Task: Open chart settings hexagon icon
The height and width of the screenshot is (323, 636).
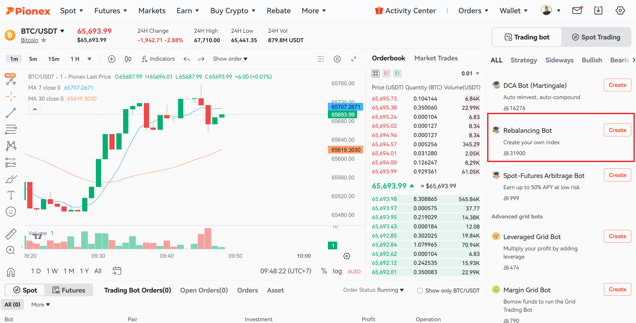Action: pyautogui.click(x=337, y=59)
